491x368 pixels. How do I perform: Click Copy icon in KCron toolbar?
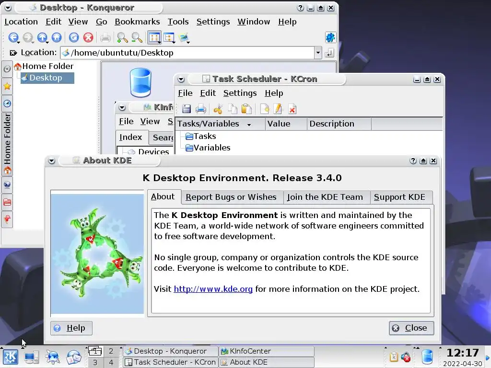tap(233, 109)
